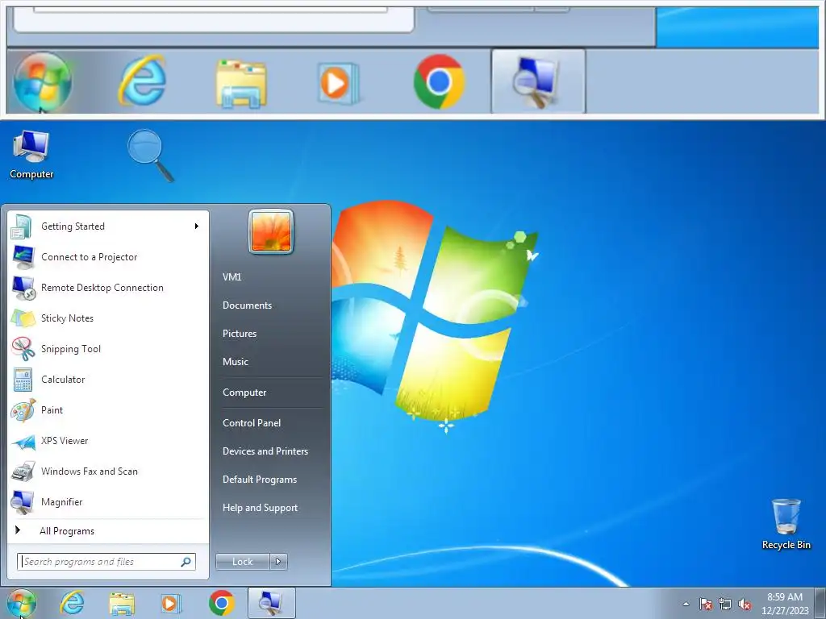The width and height of the screenshot is (826, 619).
Task: Open Paint from the Start menu
Action: (108, 409)
